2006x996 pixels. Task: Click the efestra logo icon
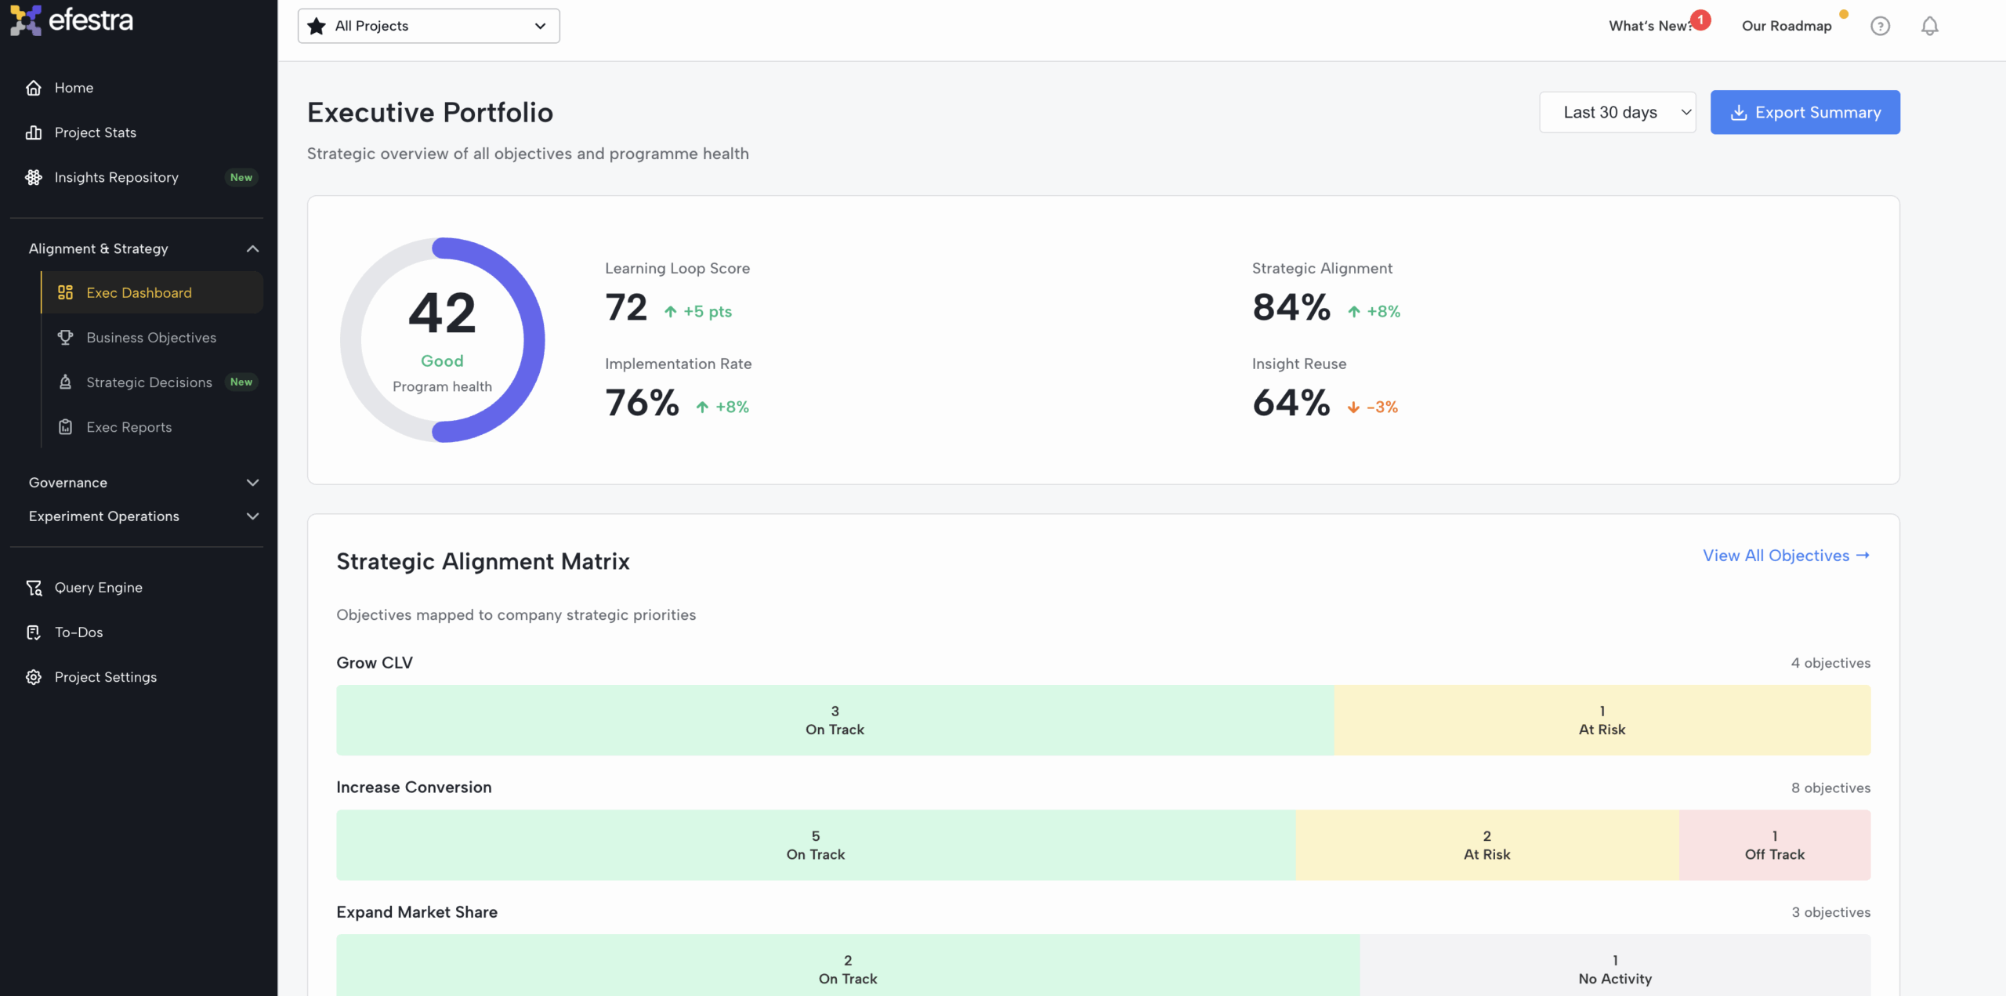pyautogui.click(x=25, y=20)
